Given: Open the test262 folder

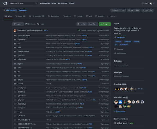Looking at the screenshot, I should (x=20, y=80).
